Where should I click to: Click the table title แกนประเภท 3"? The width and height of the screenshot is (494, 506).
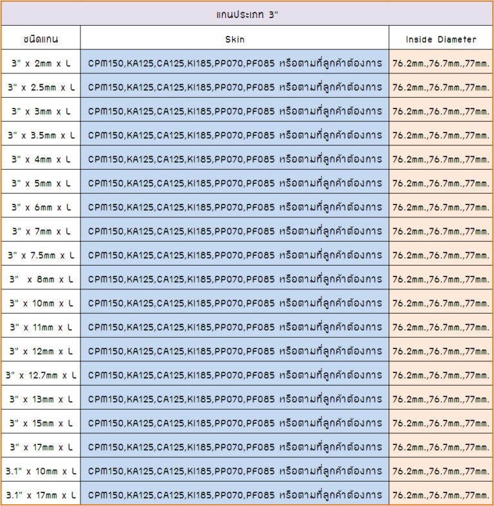click(x=247, y=14)
